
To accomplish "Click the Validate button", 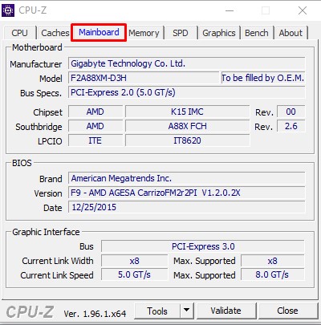I will click(226, 311).
